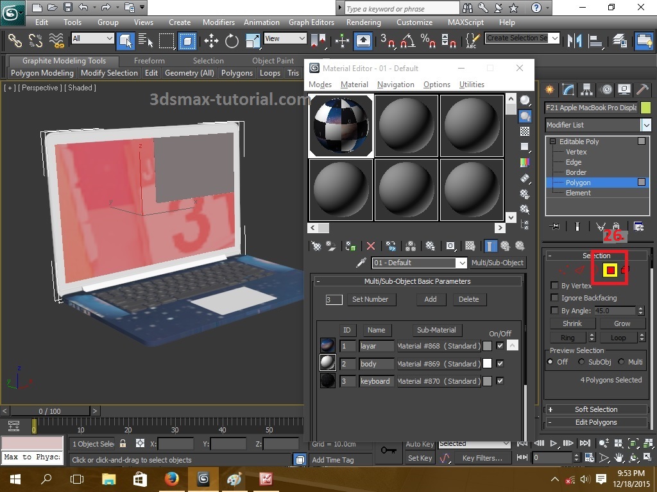Click the red X reset material icon
The image size is (657, 492).
[370, 246]
